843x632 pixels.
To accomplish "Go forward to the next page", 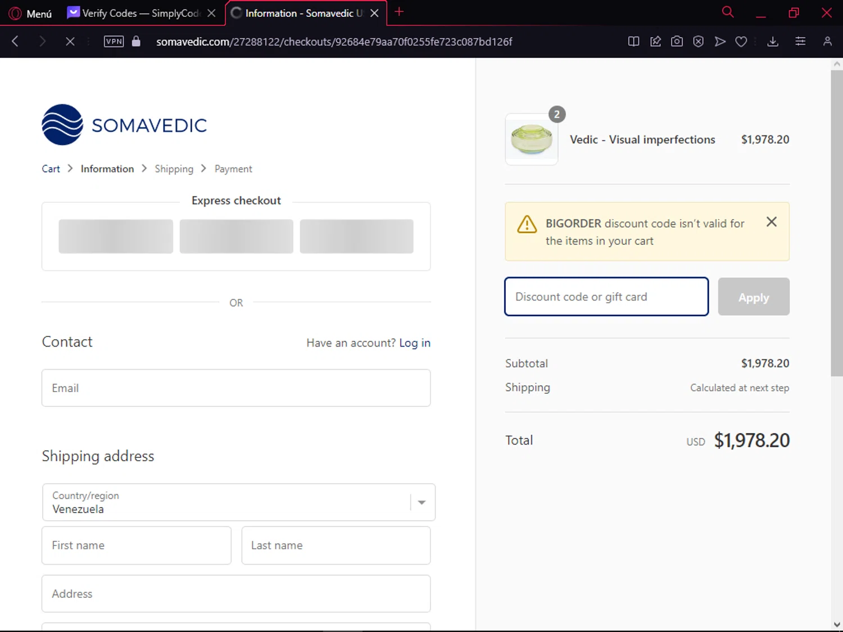I will click(42, 41).
